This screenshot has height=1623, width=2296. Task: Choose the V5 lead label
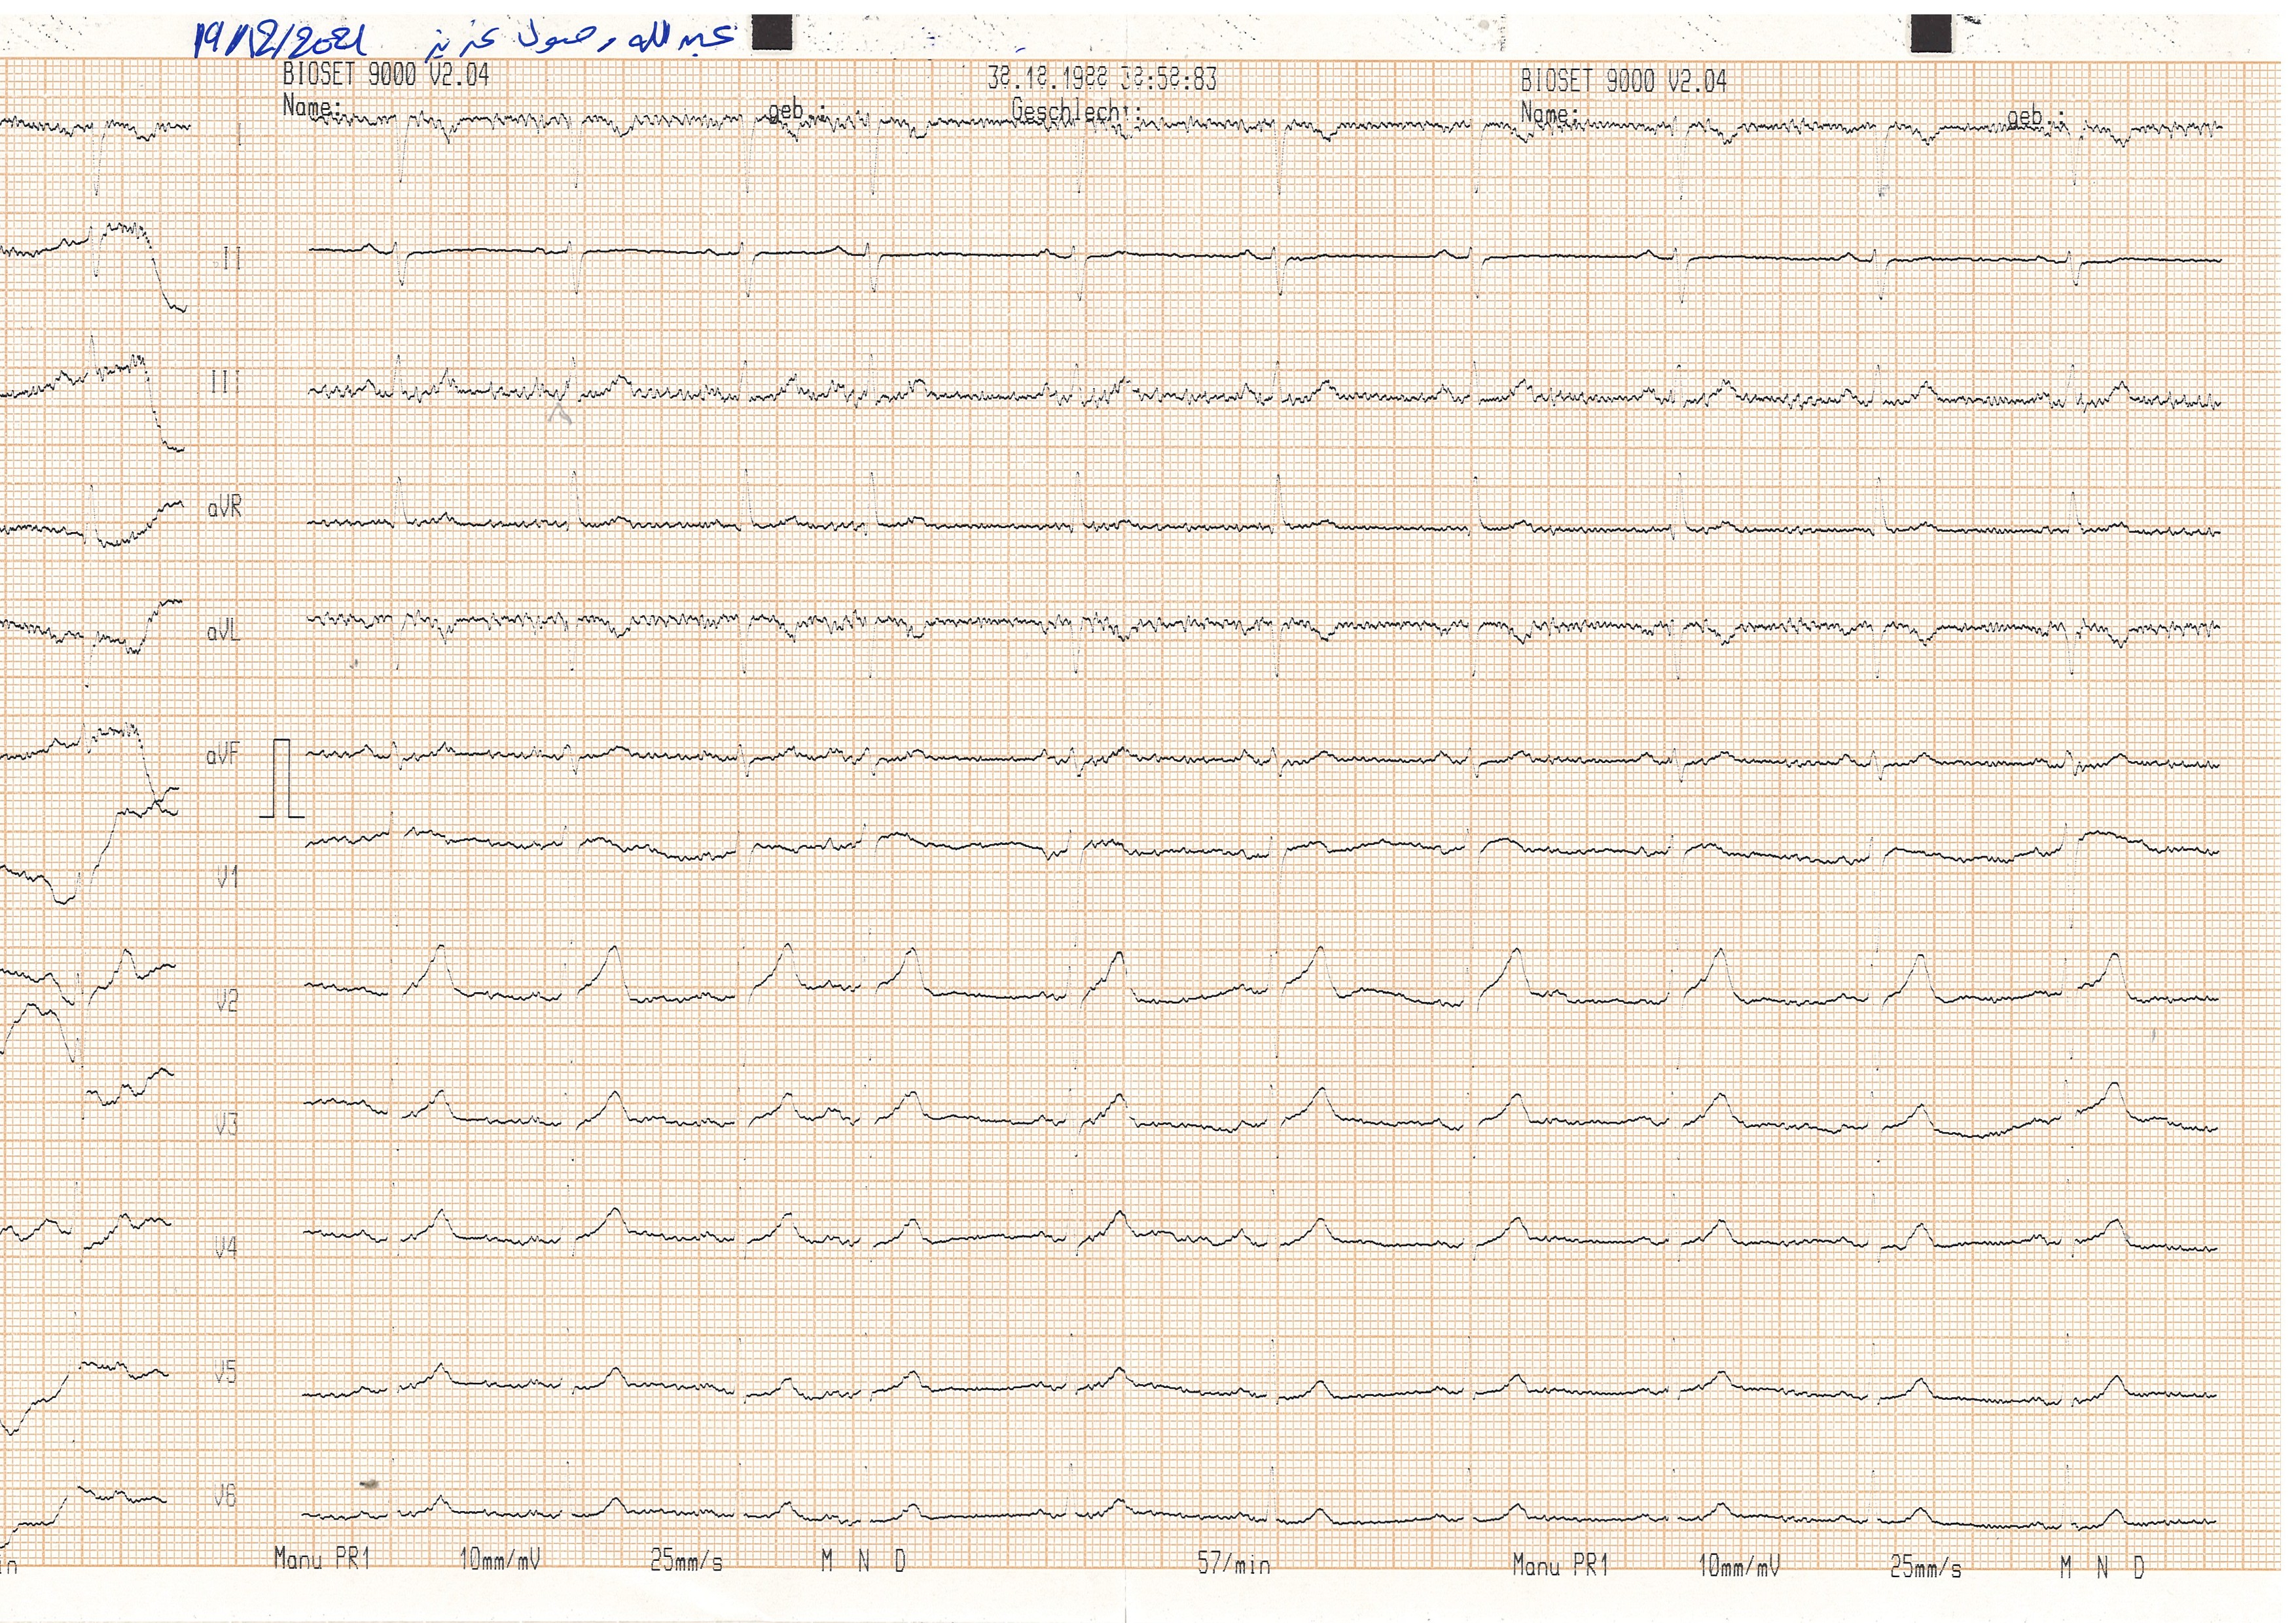tap(226, 1372)
